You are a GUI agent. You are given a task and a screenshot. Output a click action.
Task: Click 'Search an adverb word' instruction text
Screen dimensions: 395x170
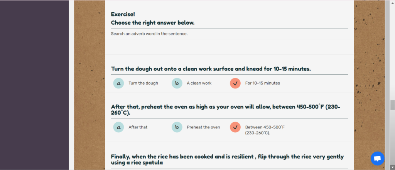[x=149, y=33]
